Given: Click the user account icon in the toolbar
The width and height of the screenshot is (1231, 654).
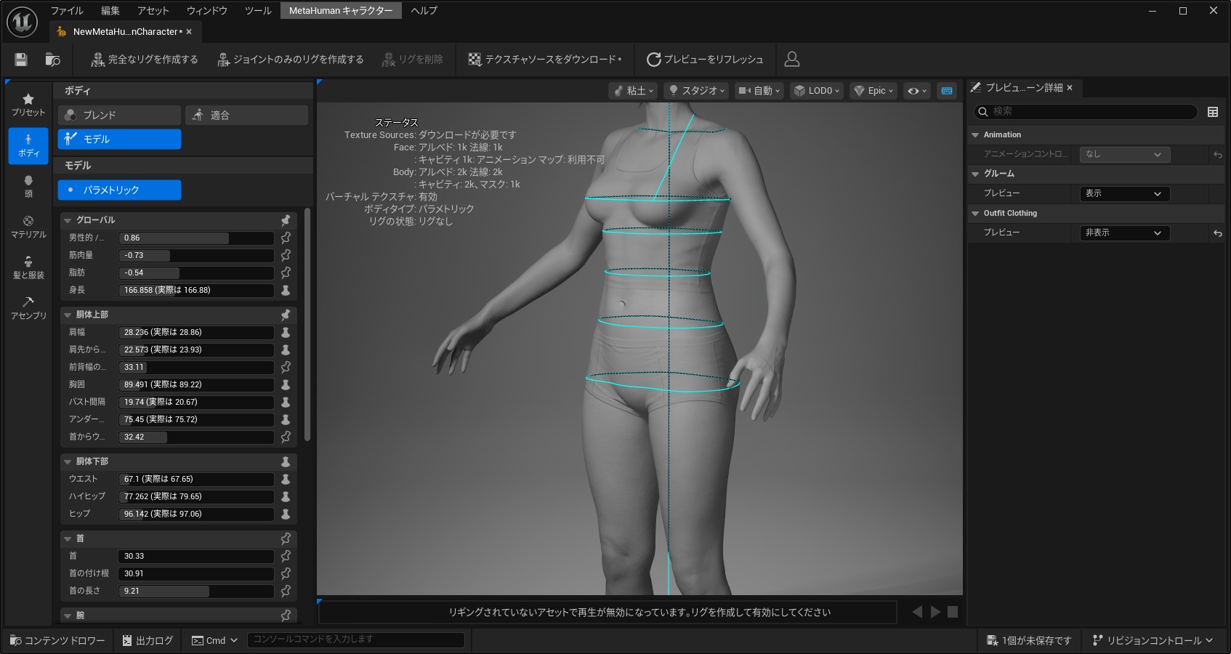Looking at the screenshot, I should click(x=792, y=60).
